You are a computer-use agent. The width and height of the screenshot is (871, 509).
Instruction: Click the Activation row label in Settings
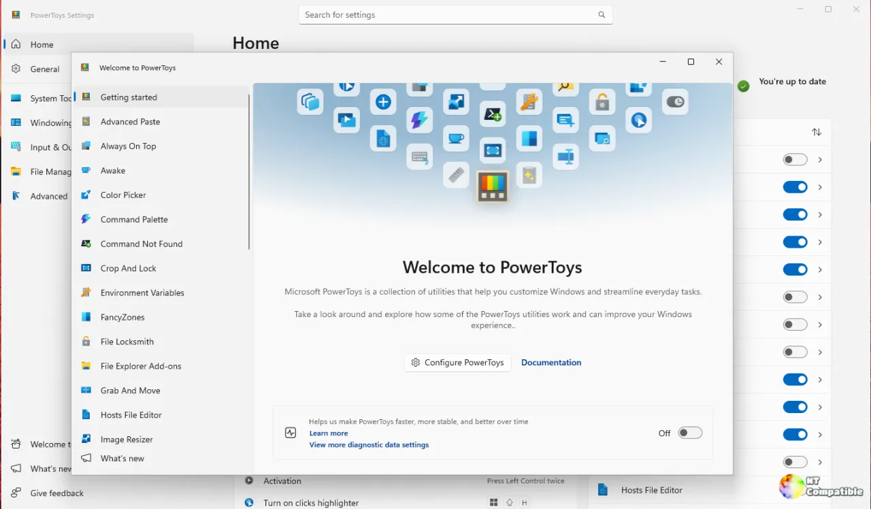pos(282,481)
